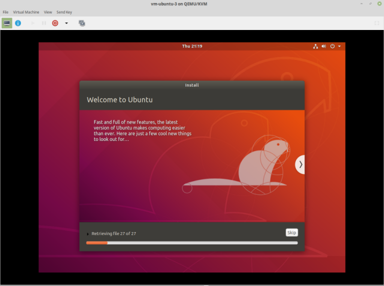Click the 'Retrieving file 27 of 27' text
Screen dimensions: 384x286
point(113,233)
